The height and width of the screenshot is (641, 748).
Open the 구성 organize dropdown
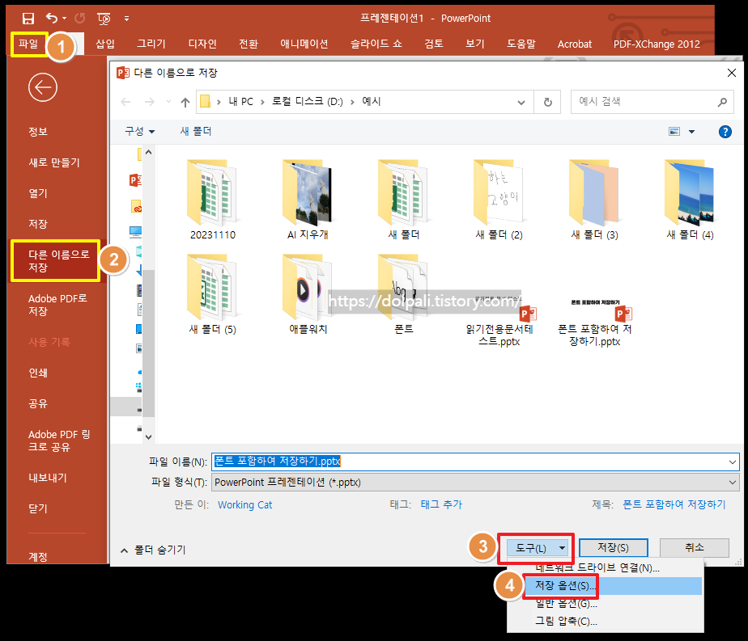[x=139, y=132]
